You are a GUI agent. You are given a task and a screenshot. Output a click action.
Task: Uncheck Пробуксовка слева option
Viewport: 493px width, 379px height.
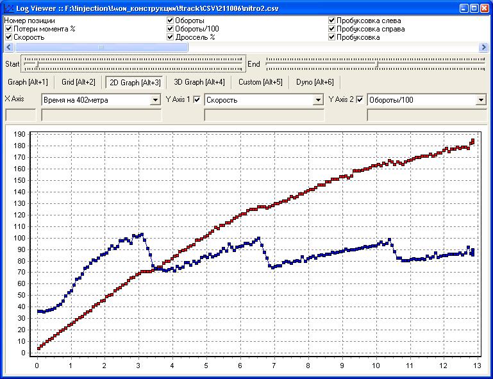pos(332,21)
